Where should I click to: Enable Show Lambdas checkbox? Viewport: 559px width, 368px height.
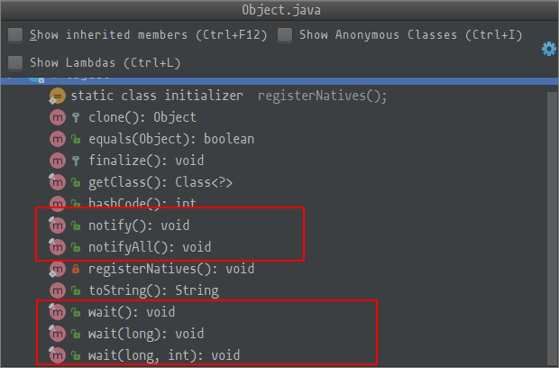[x=15, y=63]
